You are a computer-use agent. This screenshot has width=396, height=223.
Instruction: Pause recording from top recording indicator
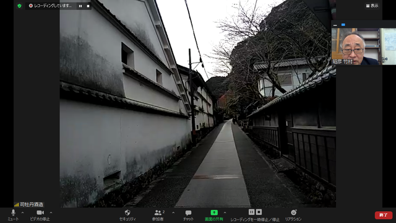[80, 6]
